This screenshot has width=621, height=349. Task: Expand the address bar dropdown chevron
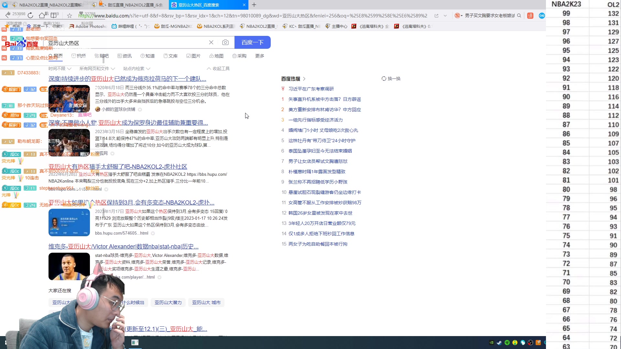coord(445,16)
